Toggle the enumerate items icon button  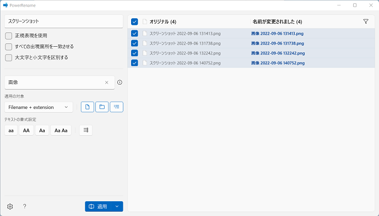coord(86,130)
